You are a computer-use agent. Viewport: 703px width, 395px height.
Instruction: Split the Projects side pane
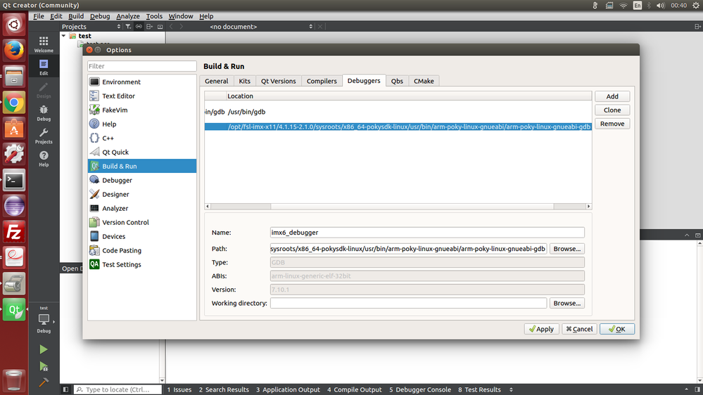(150, 27)
